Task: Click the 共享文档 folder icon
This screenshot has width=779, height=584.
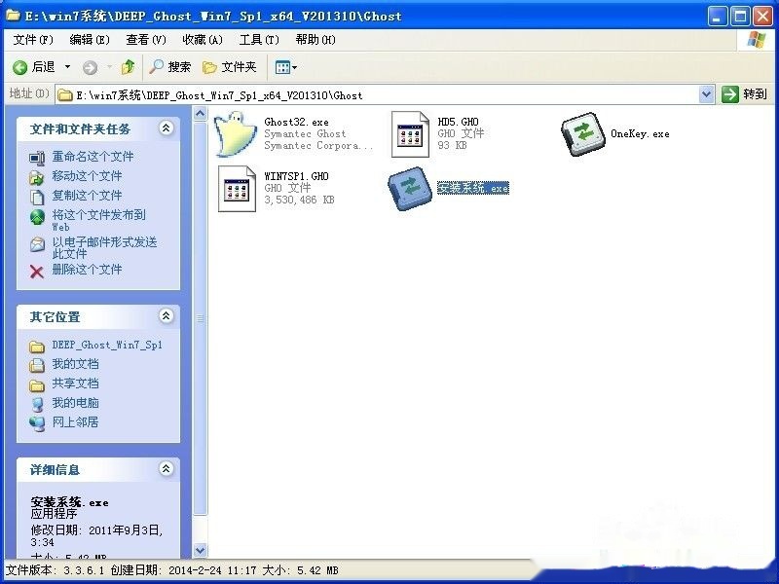Action: point(37,384)
